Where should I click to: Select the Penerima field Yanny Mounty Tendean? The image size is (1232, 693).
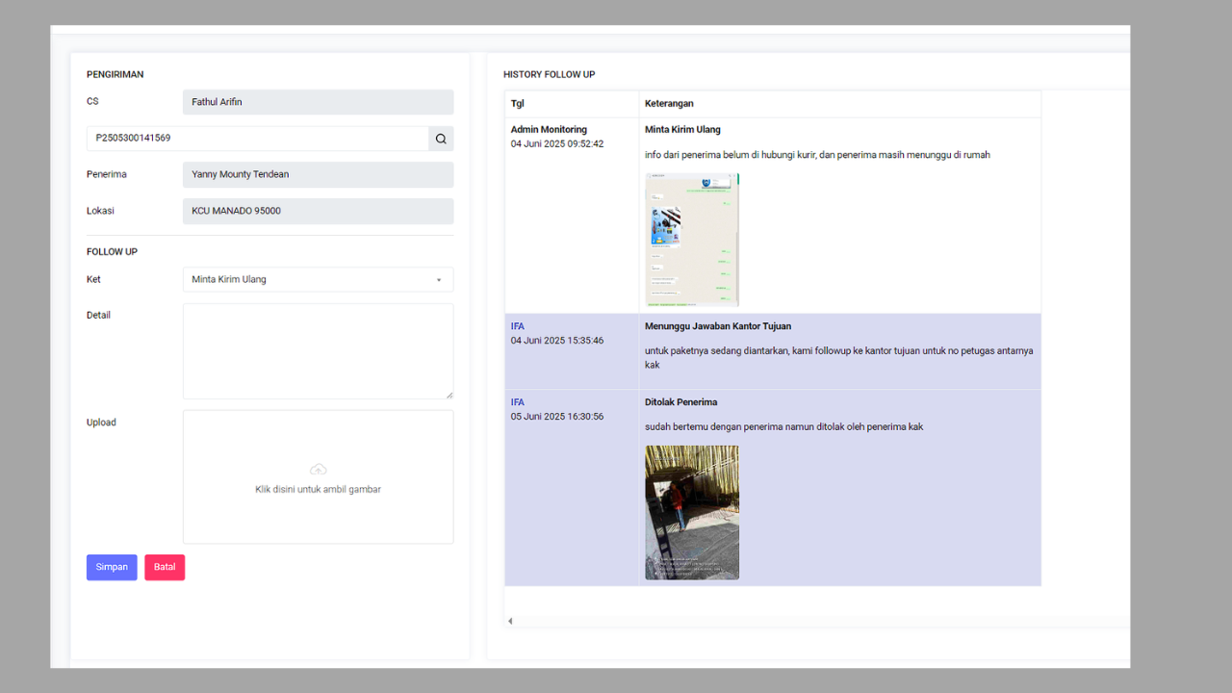click(318, 174)
